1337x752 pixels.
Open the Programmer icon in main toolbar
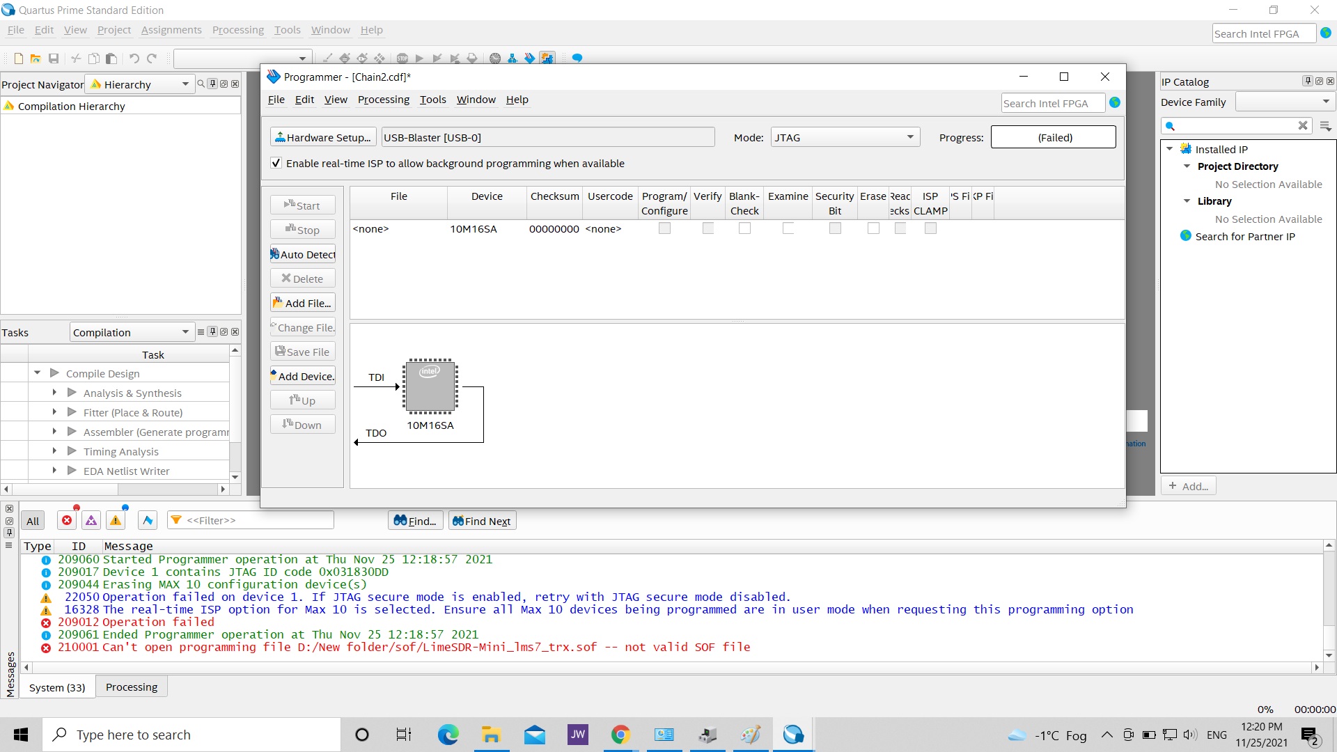(x=530, y=58)
